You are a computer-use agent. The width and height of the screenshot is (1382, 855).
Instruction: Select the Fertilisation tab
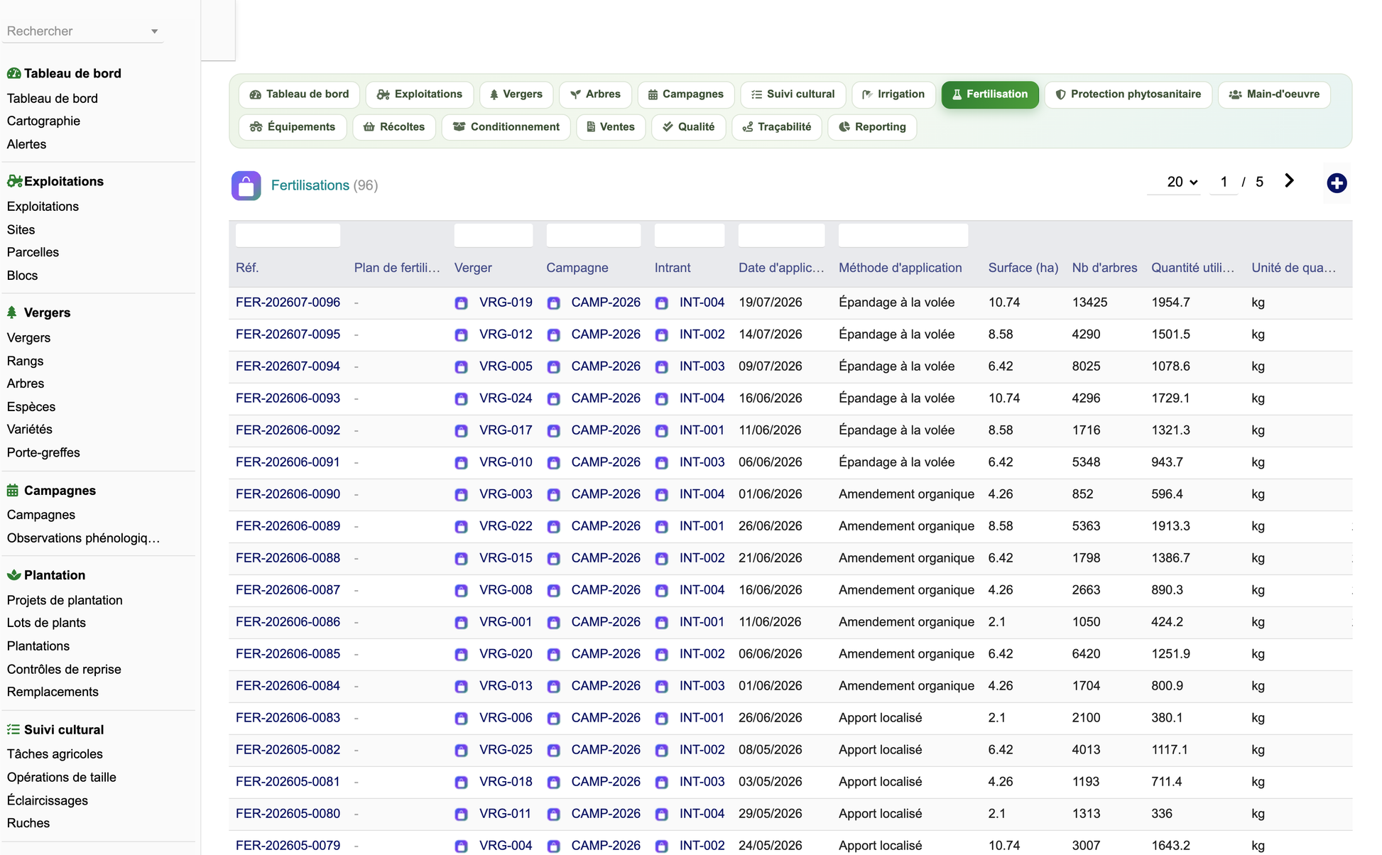point(990,94)
